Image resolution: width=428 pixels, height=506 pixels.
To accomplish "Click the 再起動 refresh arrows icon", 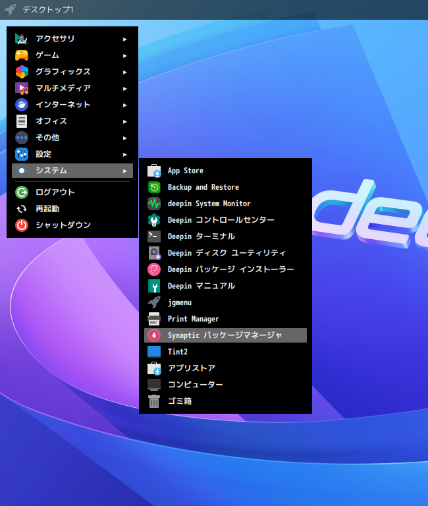I will pos(22,209).
